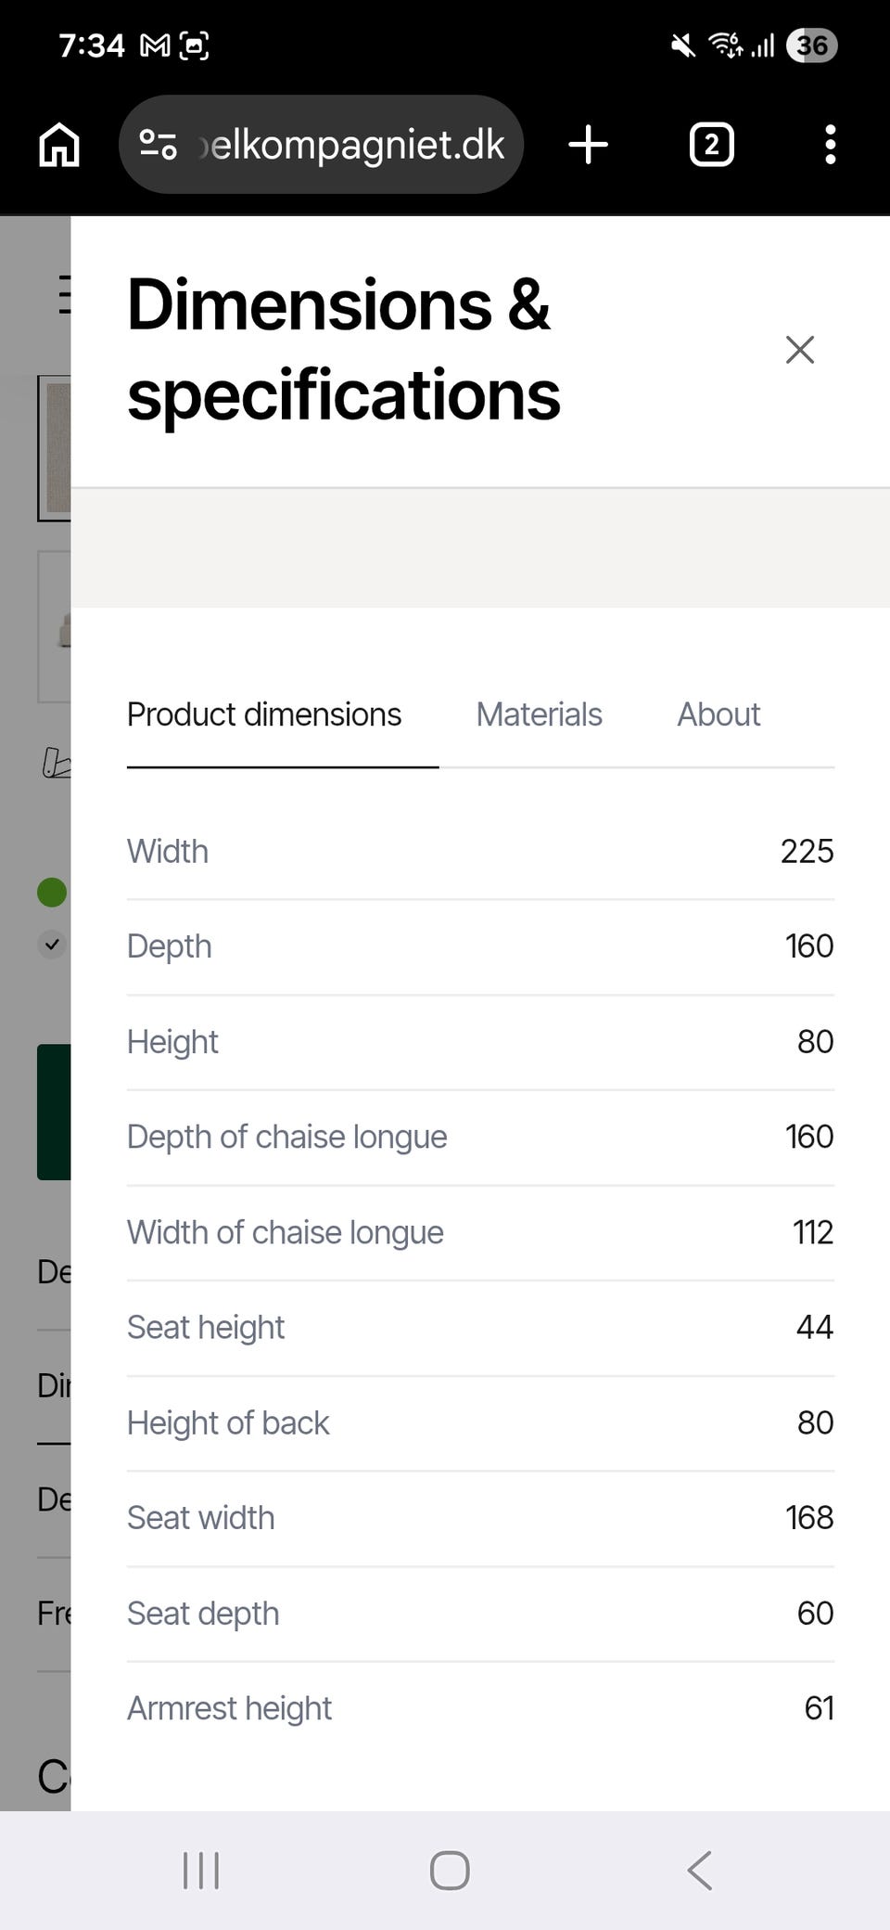Open site settings icon in address bar
This screenshot has height=1930, width=890.
tap(158, 145)
